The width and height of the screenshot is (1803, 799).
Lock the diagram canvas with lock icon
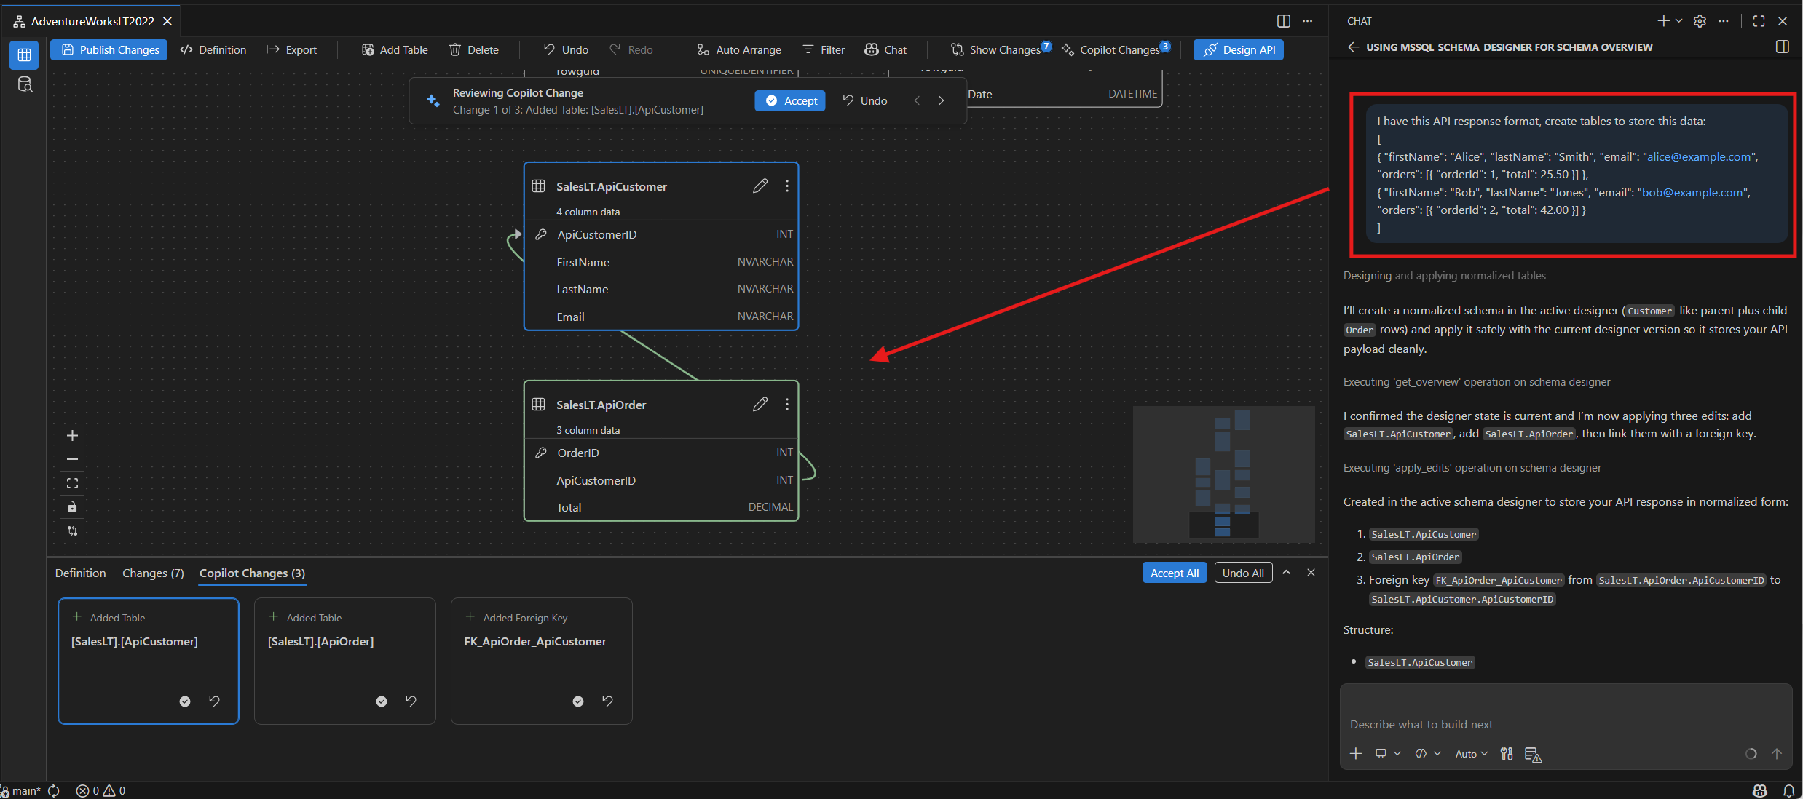[72, 507]
